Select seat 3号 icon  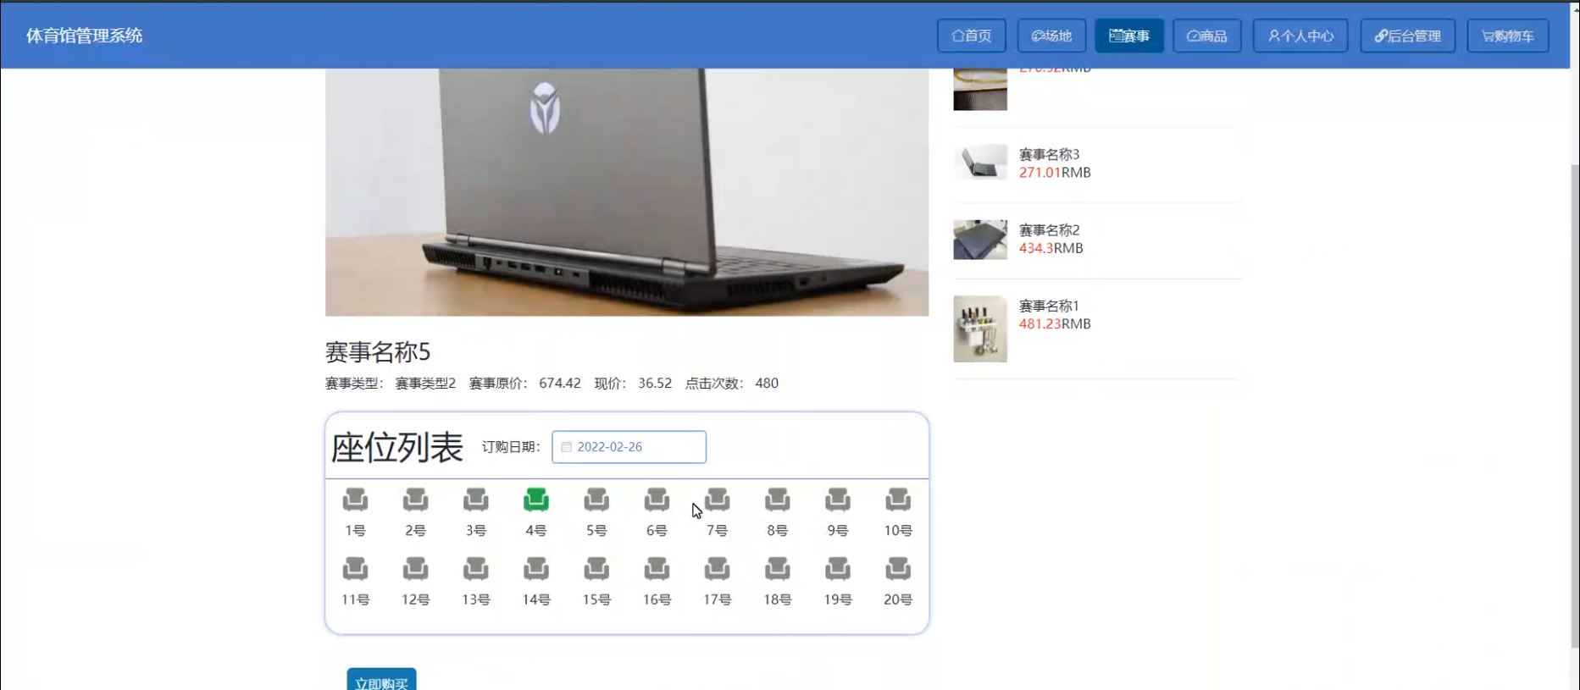pos(476,500)
